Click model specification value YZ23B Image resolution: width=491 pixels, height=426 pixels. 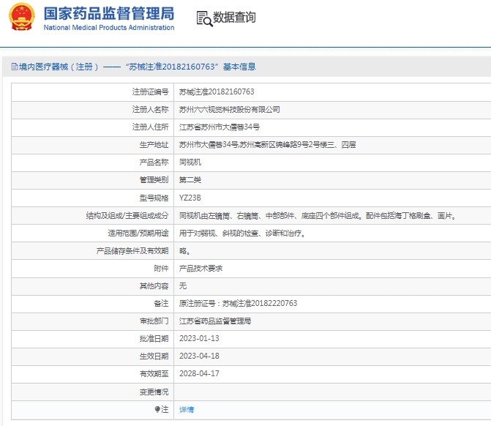pyautogui.click(x=190, y=198)
